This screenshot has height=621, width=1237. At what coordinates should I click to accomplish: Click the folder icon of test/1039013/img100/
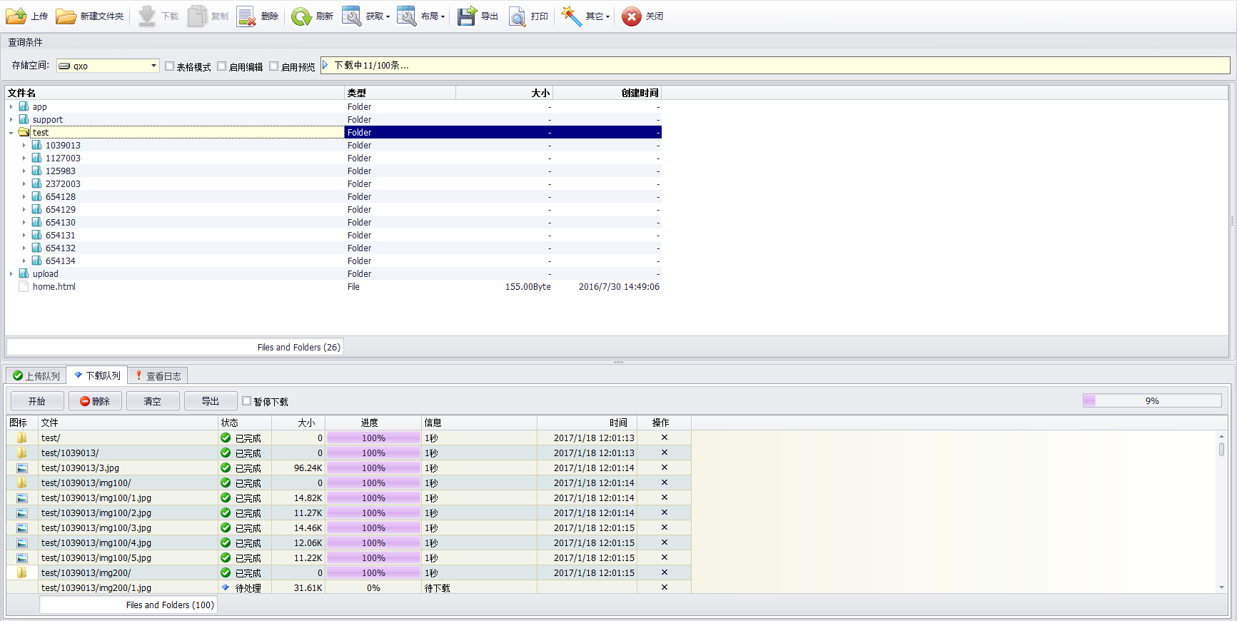tap(22, 483)
